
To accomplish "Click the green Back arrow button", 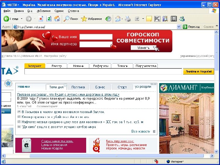I will click(6, 19).
